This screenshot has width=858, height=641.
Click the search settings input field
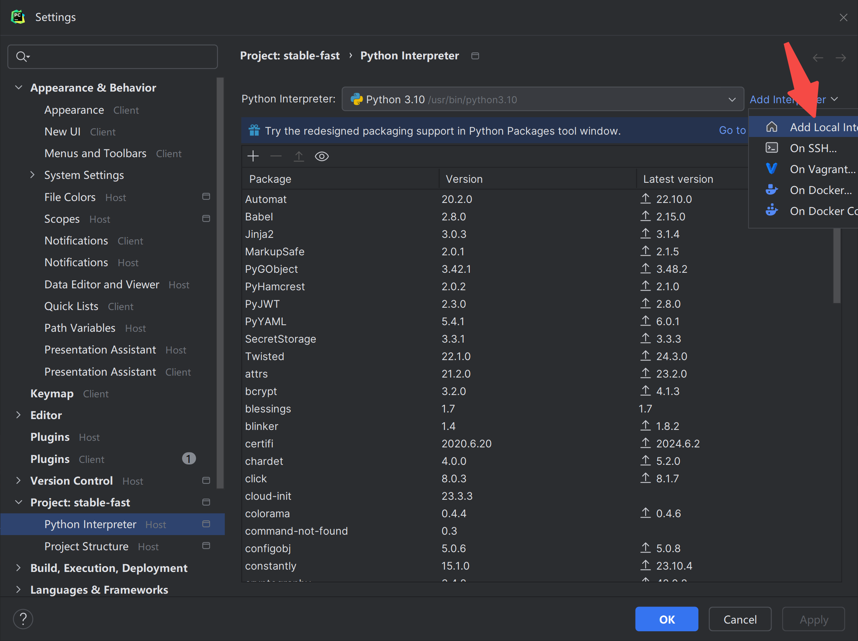(115, 57)
